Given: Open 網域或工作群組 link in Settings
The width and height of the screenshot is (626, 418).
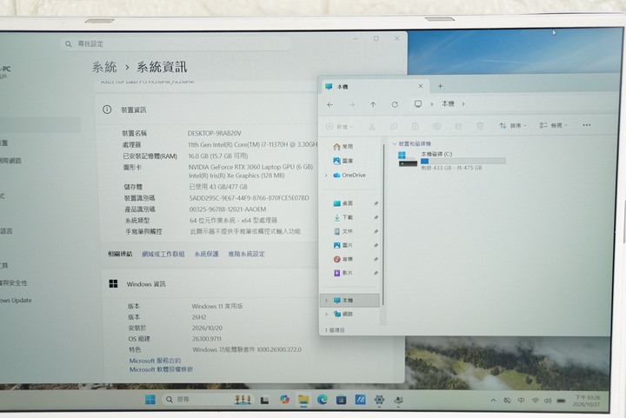Looking at the screenshot, I should pos(163,254).
